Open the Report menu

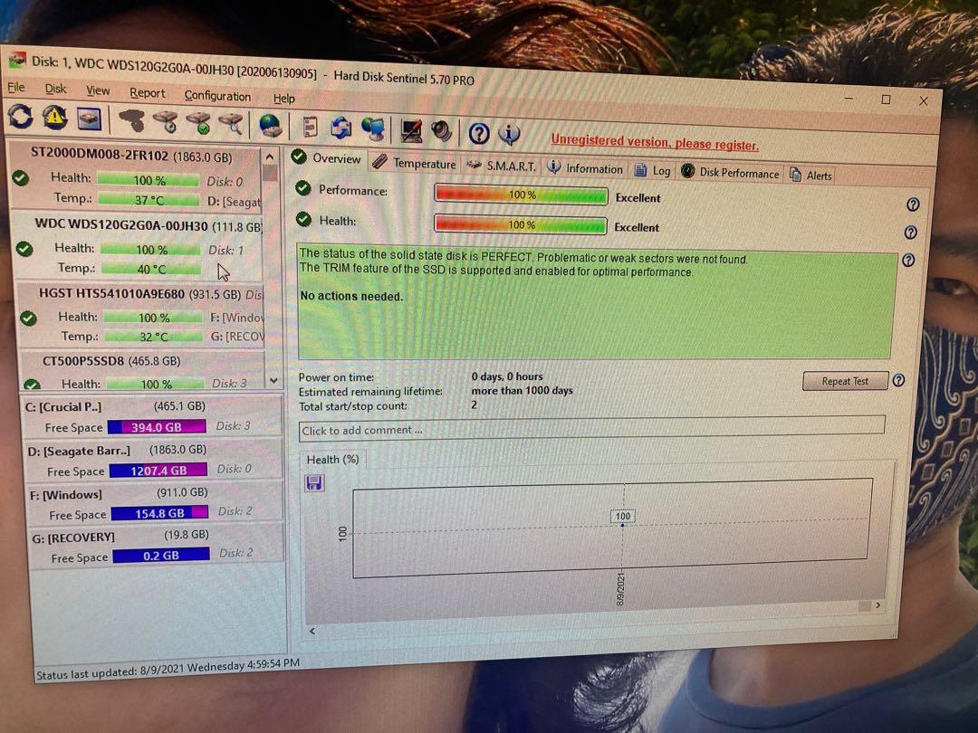[x=148, y=93]
